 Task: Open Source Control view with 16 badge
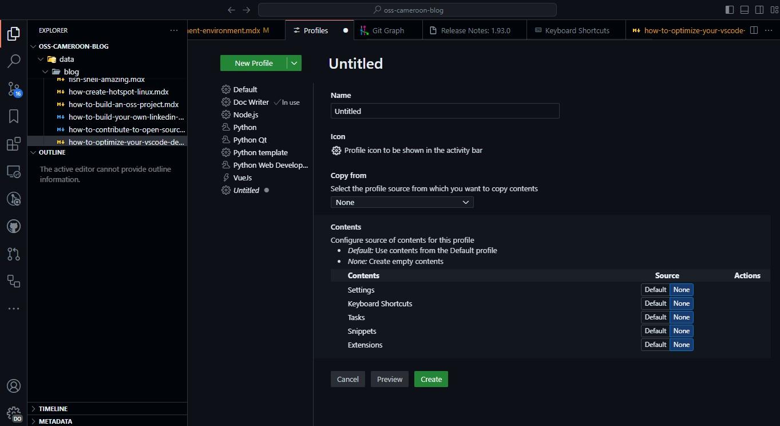[x=14, y=89]
